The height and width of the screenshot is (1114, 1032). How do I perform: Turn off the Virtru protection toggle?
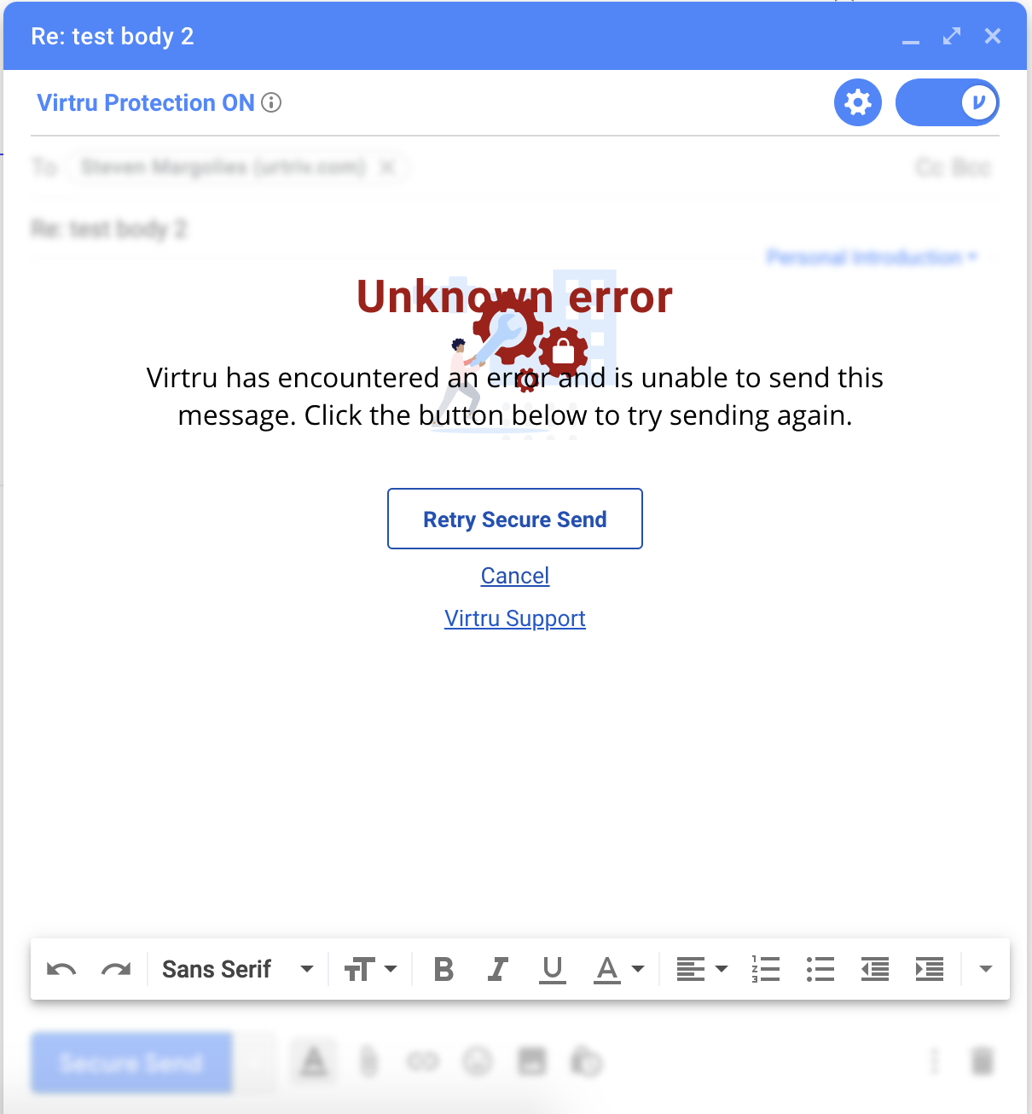(x=948, y=102)
